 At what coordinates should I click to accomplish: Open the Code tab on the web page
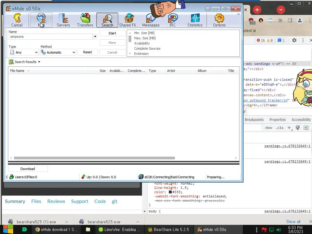click(100, 201)
